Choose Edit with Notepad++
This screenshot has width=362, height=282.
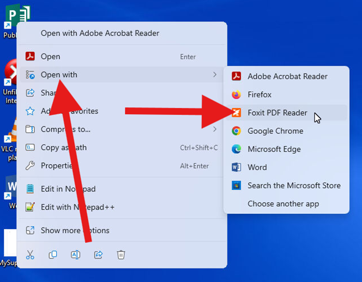(77, 207)
